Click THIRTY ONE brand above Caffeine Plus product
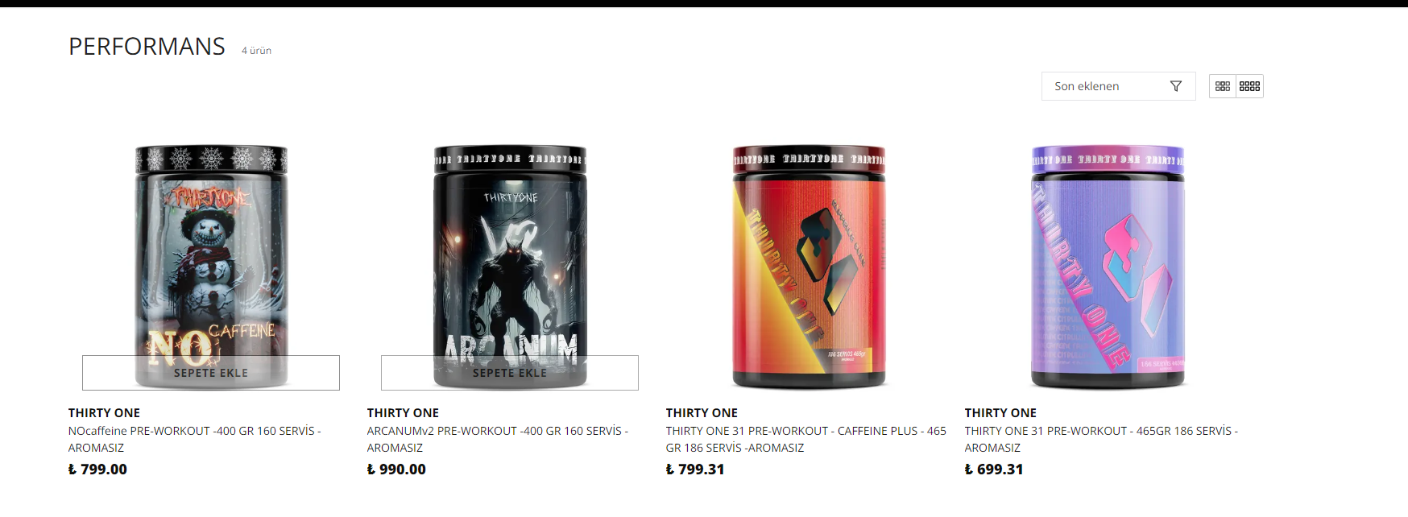The height and width of the screenshot is (517, 1408). (702, 413)
